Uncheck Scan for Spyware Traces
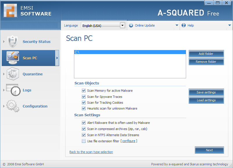This screenshot has height=168, width=233. click(x=84, y=97)
